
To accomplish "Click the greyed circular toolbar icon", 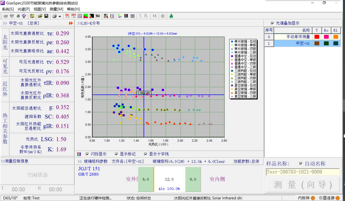I will (x=163, y=16).
